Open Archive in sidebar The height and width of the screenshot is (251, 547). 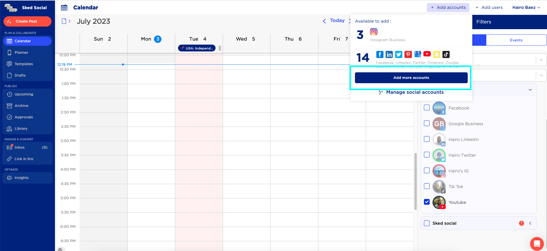(x=27, y=106)
